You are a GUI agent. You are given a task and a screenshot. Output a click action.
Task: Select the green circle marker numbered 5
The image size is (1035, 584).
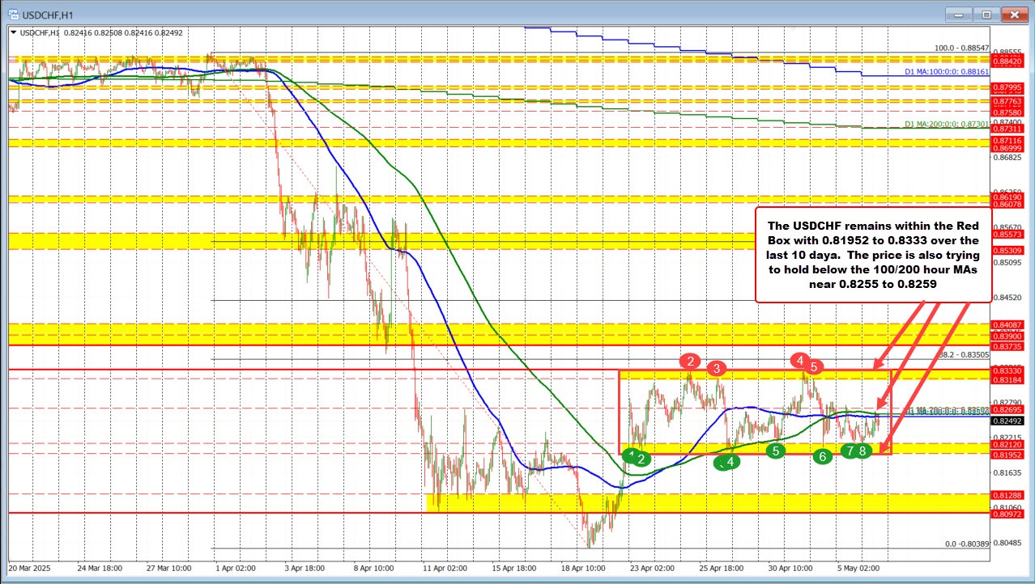tap(776, 451)
